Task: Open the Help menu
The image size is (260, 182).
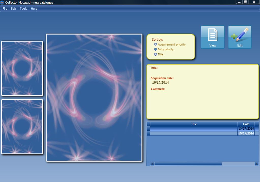Action: point(34,8)
